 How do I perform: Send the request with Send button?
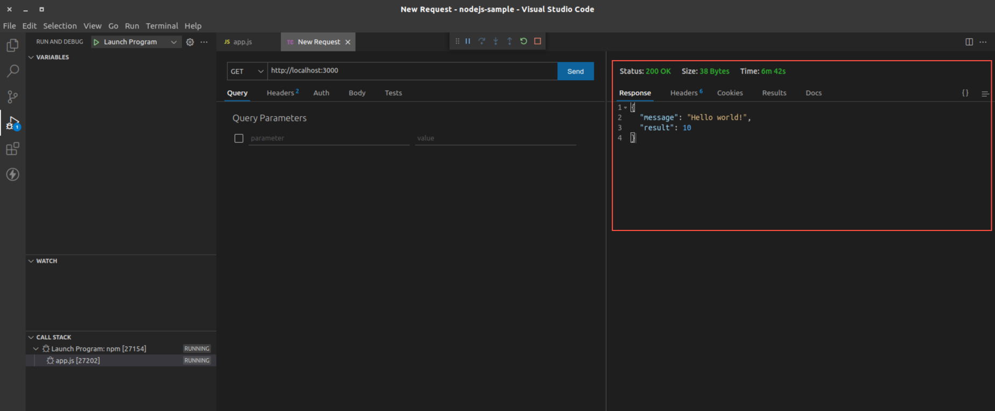point(575,71)
